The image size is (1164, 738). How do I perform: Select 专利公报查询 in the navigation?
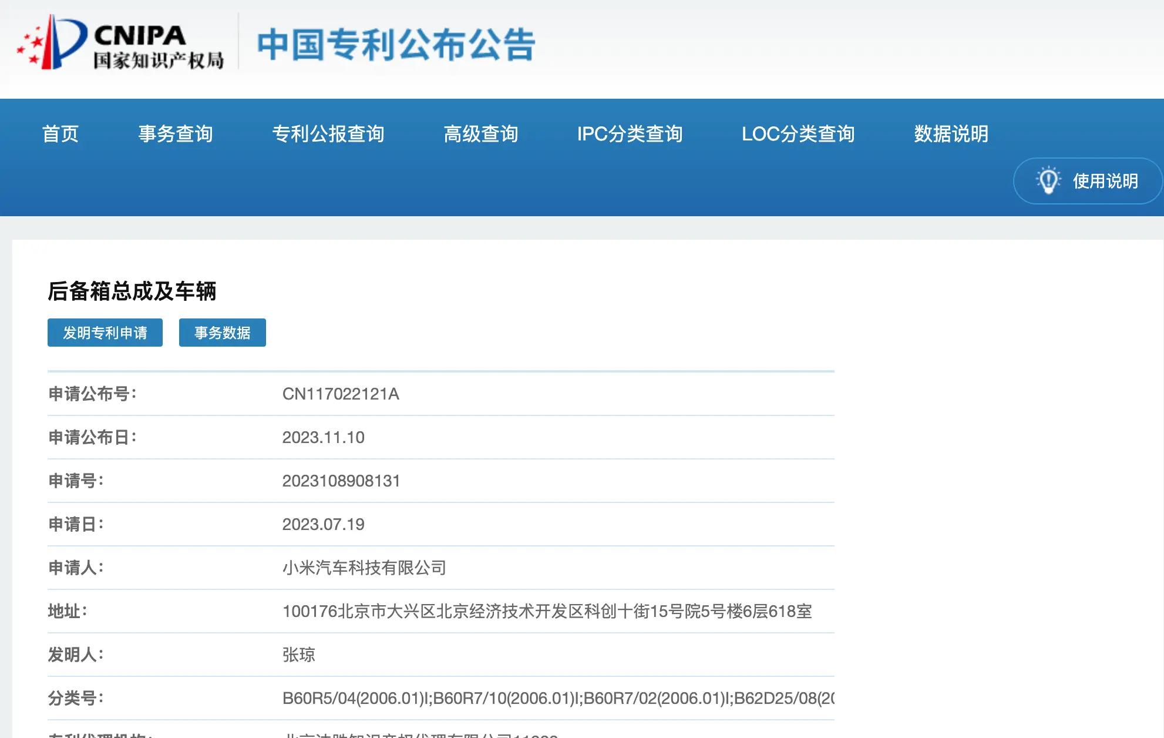tap(328, 134)
